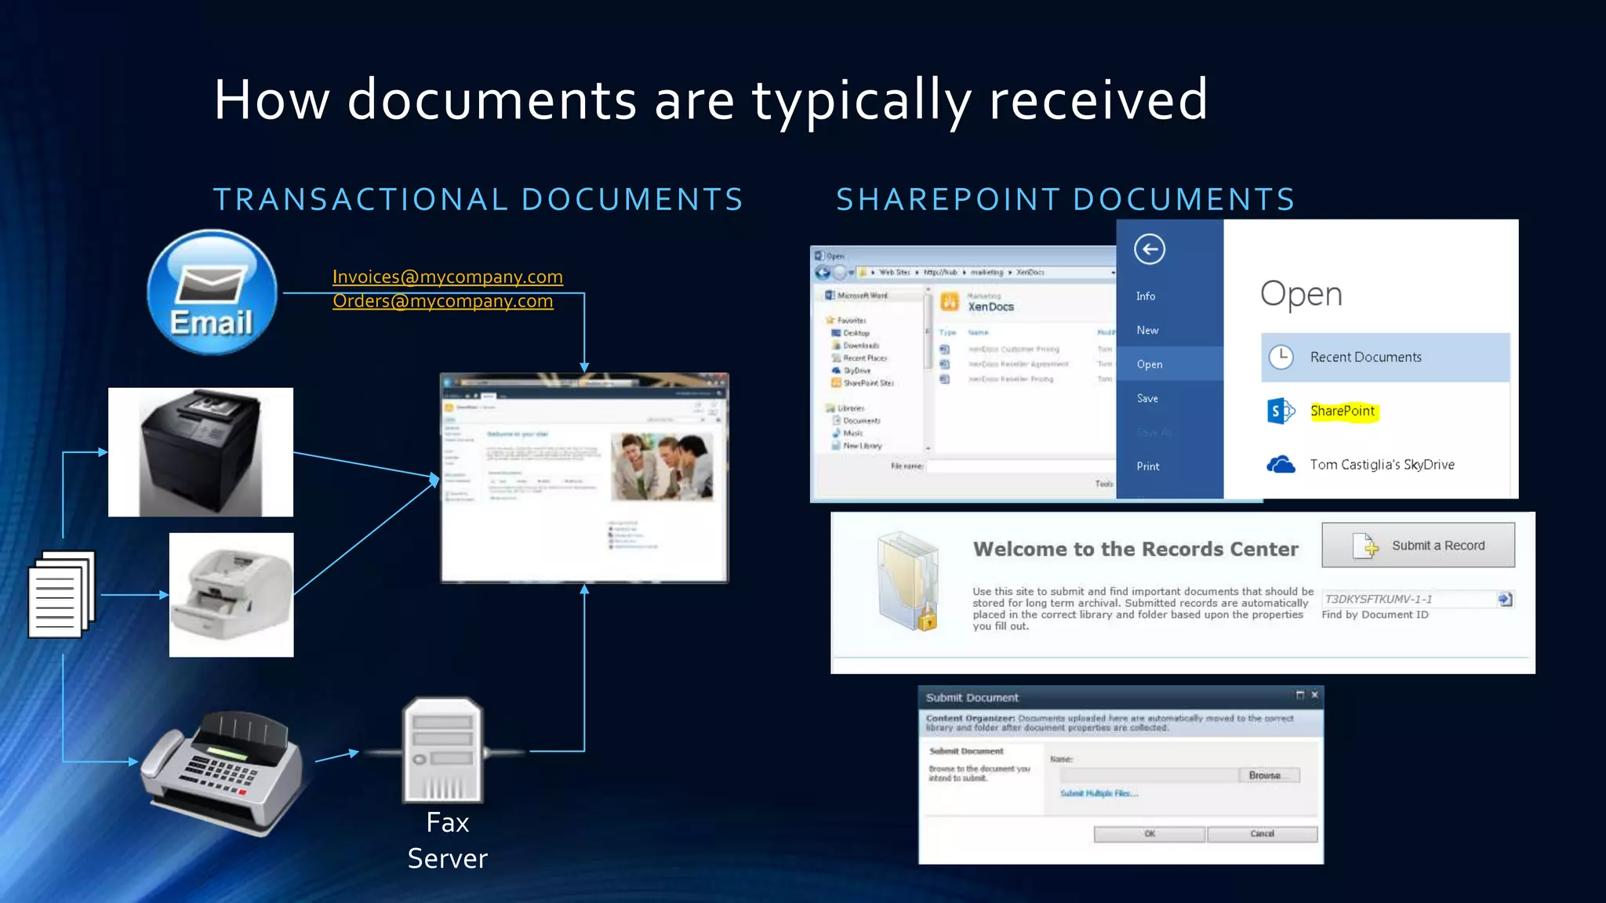This screenshot has width=1606, height=903.
Task: Open XenDocs Reseller Agreement document
Action: pyautogui.click(x=1018, y=364)
